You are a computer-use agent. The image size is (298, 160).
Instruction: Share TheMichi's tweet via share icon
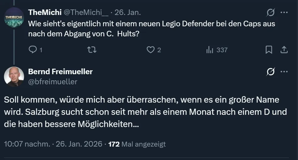[x=284, y=50]
